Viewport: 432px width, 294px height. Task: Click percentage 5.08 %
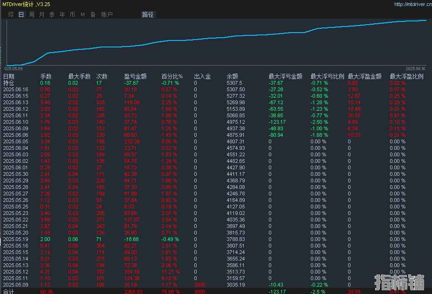click(169, 141)
